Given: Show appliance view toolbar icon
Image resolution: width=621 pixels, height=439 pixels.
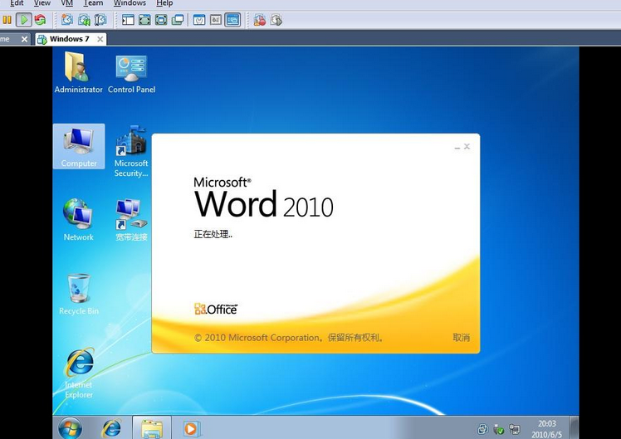Looking at the screenshot, I should point(216,20).
